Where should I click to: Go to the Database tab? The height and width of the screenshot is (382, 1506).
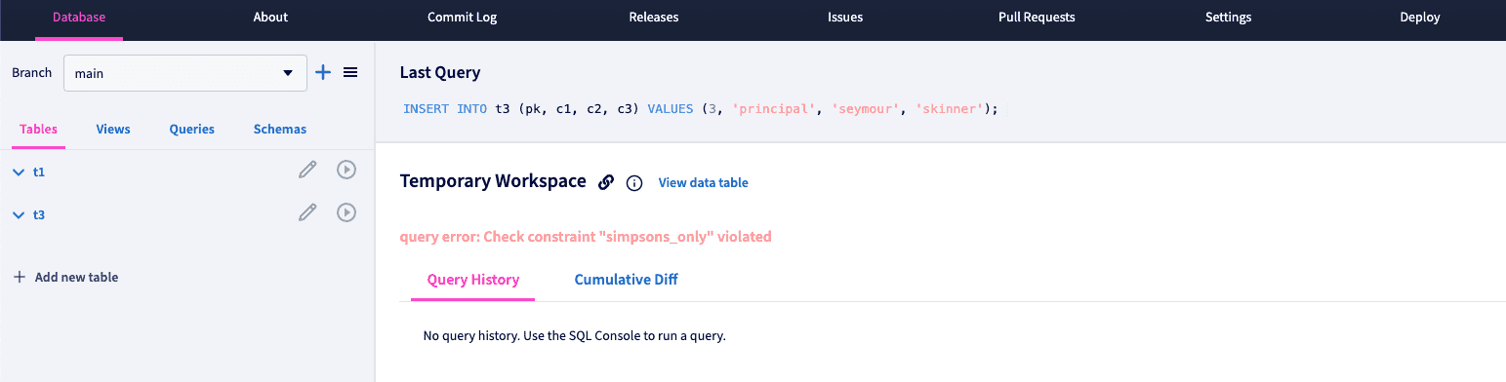79,18
